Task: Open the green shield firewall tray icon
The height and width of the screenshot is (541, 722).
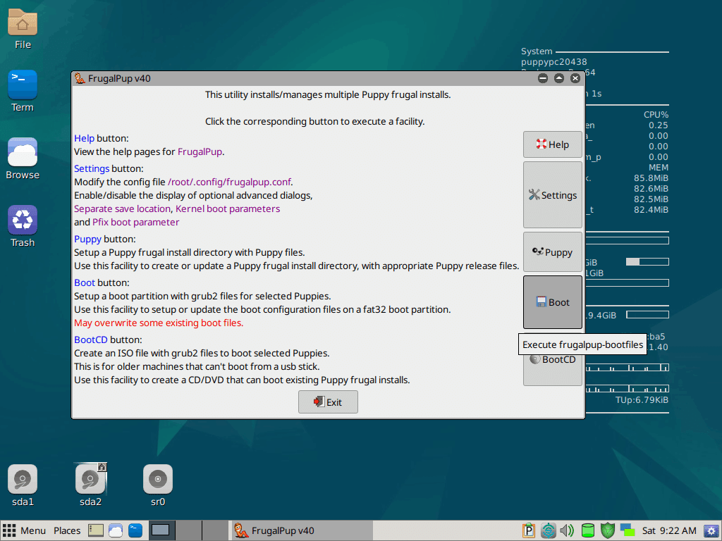Action: tap(607, 530)
